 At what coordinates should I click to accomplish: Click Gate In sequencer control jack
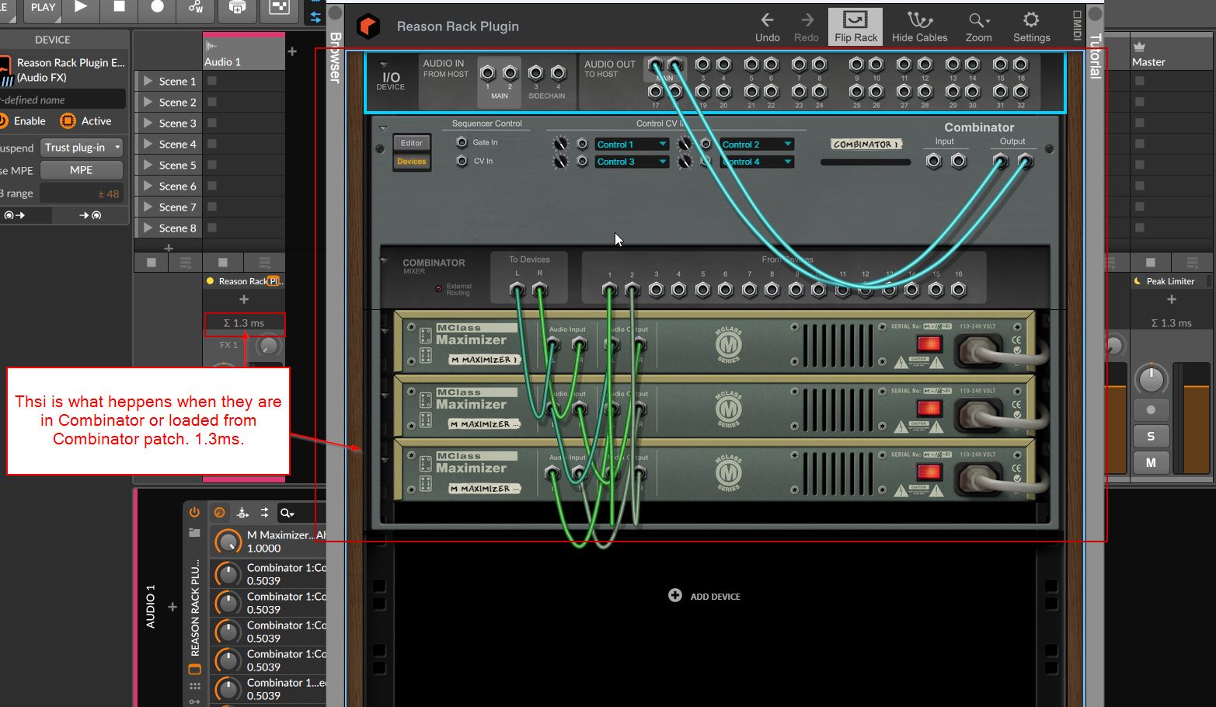tap(462, 142)
